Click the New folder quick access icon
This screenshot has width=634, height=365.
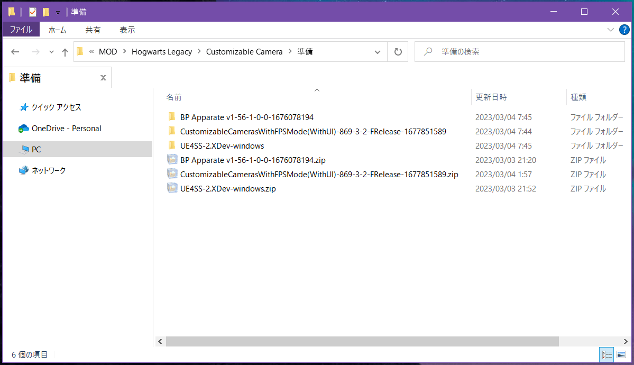point(45,12)
